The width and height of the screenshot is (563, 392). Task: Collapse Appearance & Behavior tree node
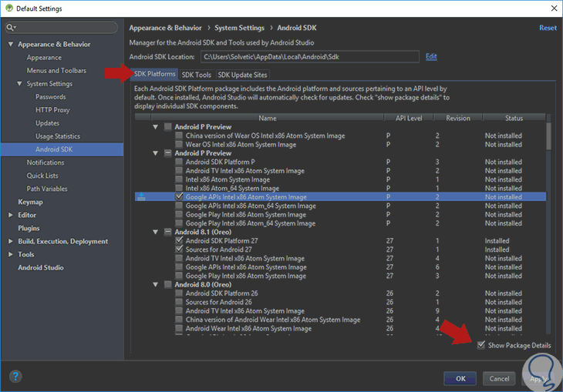tap(11, 44)
